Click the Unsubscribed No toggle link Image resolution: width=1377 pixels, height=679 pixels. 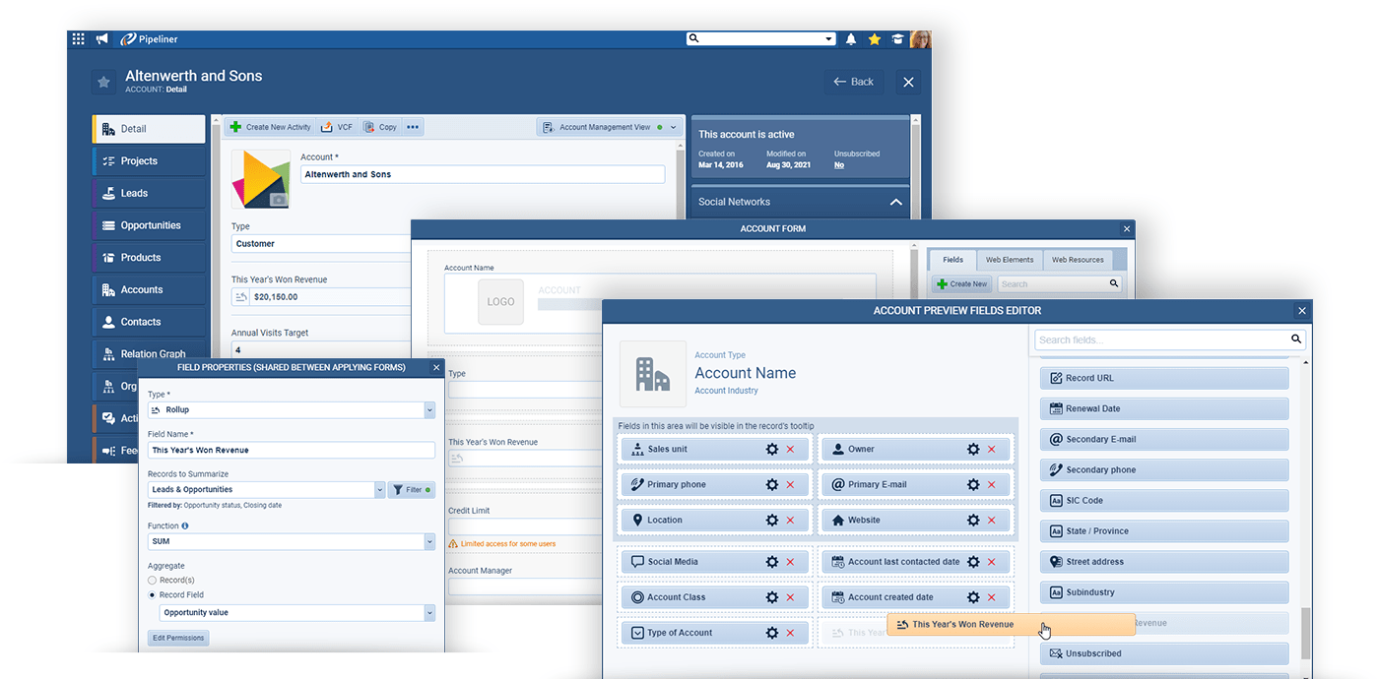[x=839, y=165]
